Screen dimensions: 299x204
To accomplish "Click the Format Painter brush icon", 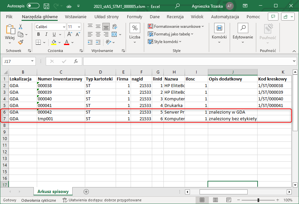I will point(21,42).
